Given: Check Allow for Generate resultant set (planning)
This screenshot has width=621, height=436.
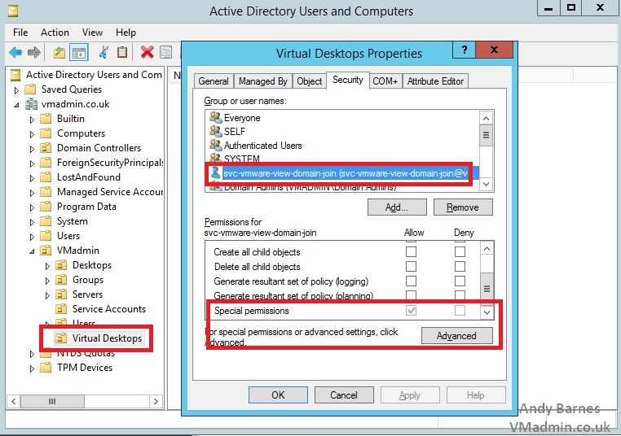Looking at the screenshot, I should (x=411, y=295).
